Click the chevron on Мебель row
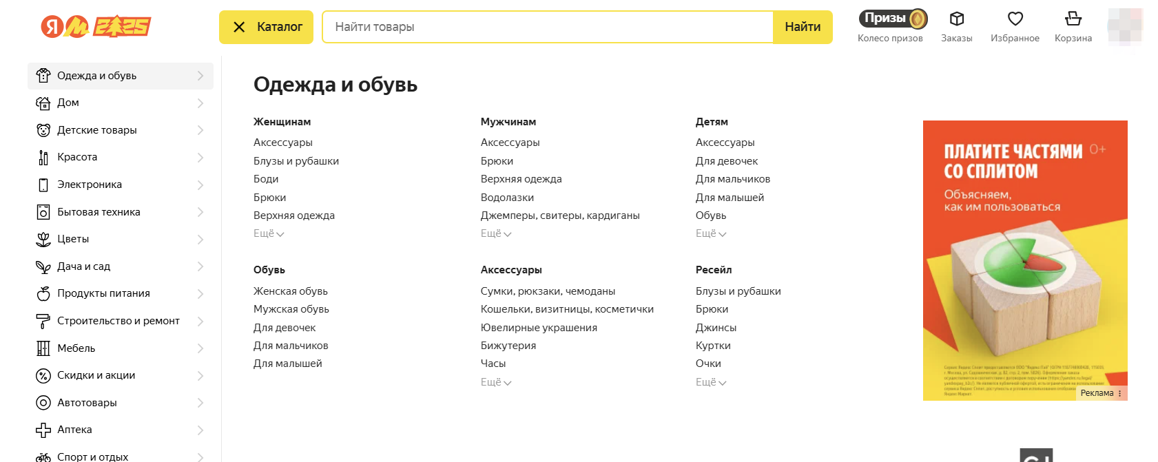 pos(200,348)
